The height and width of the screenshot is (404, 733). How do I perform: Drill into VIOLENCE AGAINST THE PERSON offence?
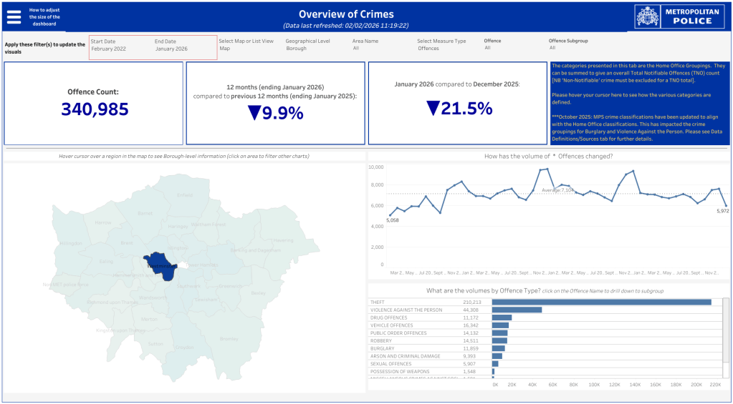tap(406, 310)
